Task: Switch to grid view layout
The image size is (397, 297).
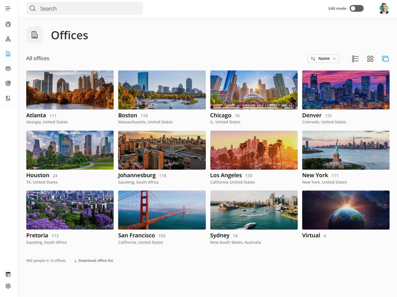Action: pyautogui.click(x=370, y=58)
